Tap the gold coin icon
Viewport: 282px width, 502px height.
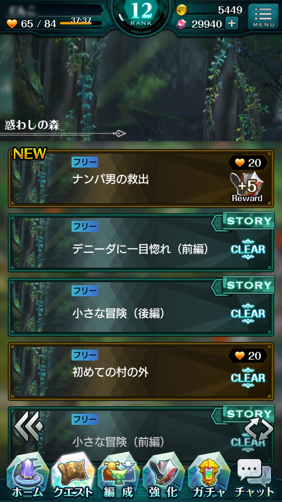point(181,10)
